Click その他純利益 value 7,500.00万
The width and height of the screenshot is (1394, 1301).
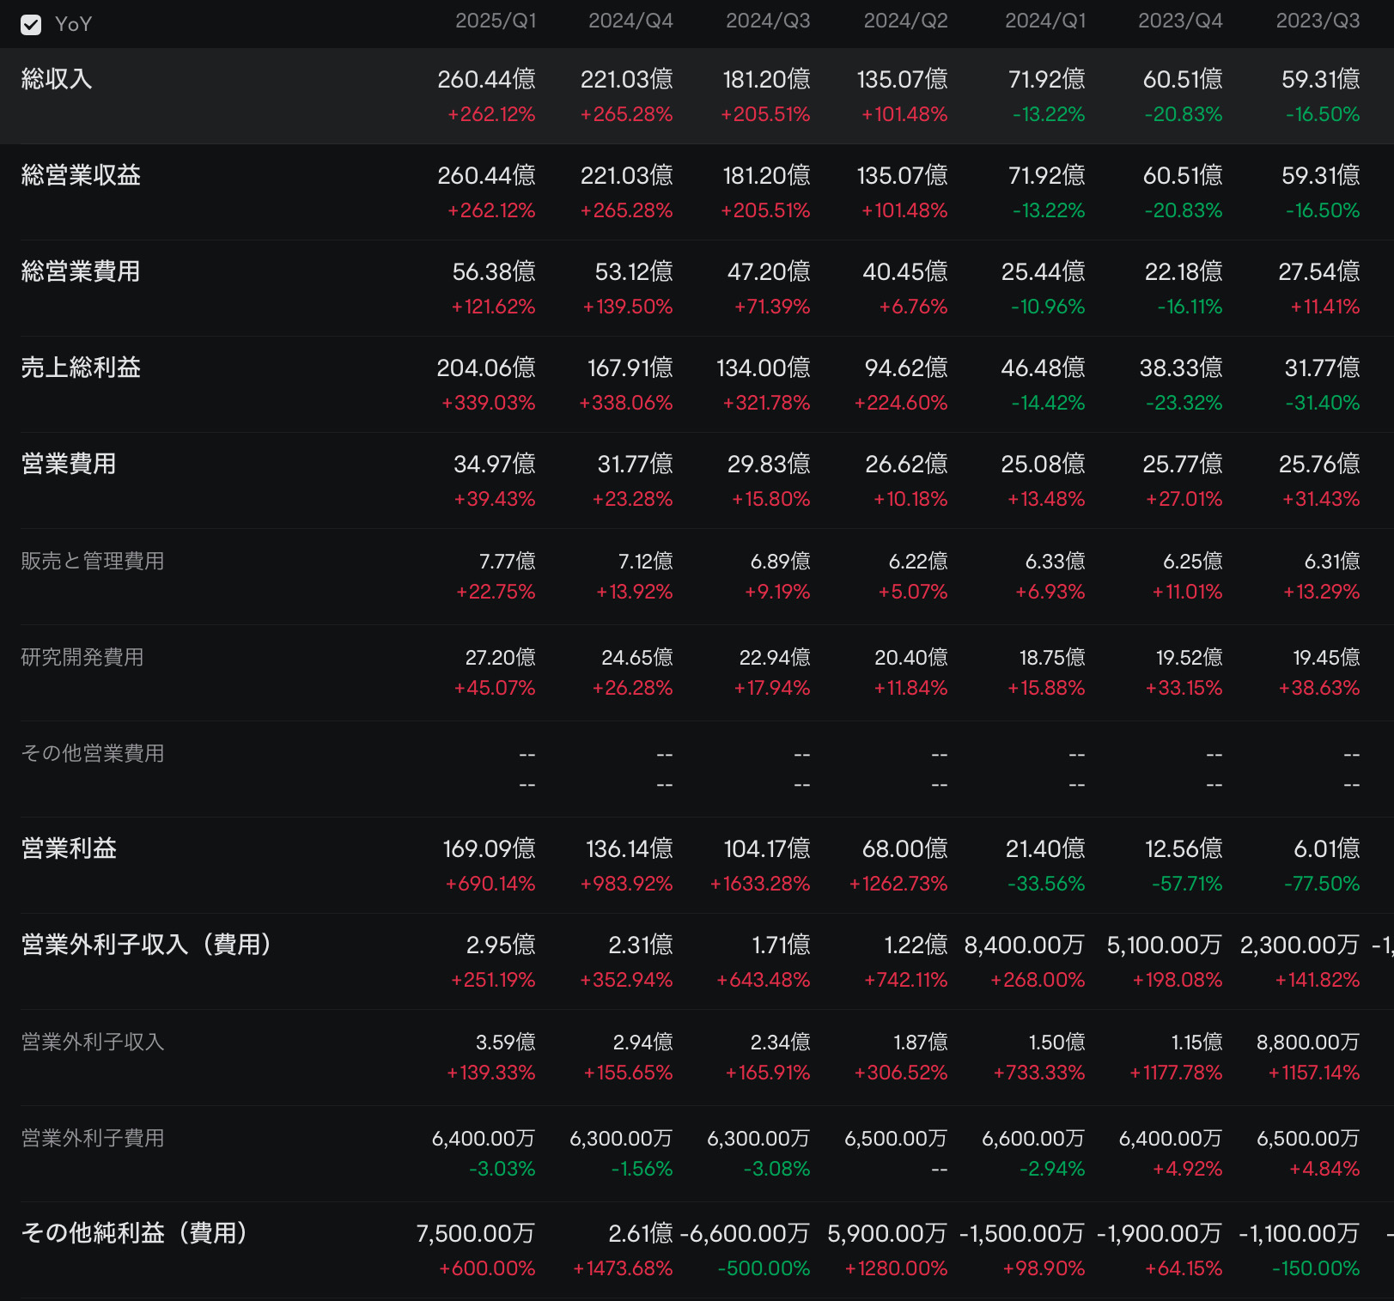[476, 1234]
